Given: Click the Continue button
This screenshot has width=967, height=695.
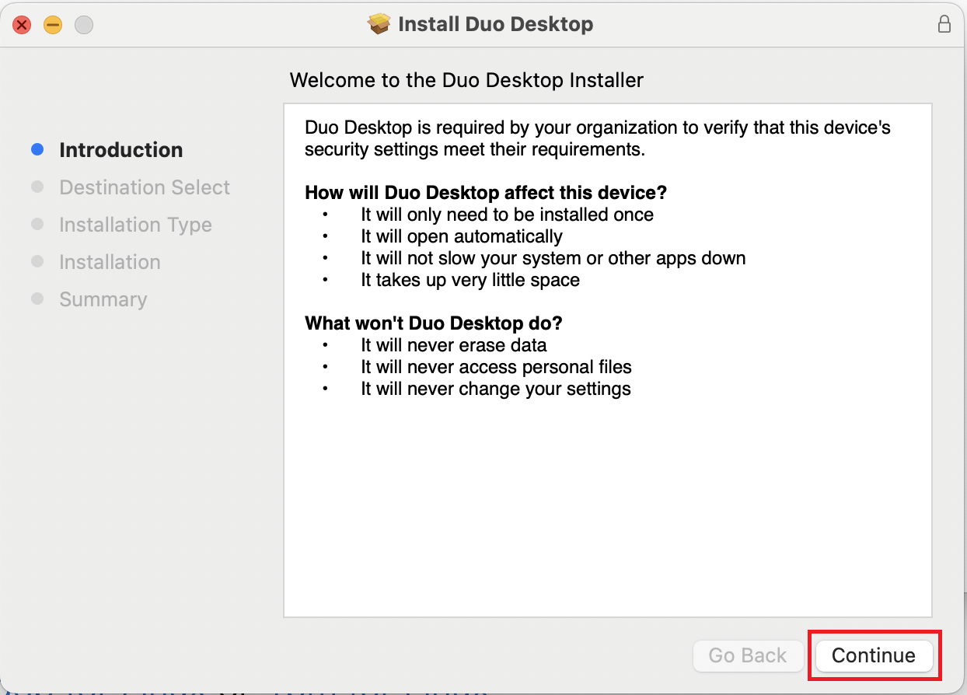Looking at the screenshot, I should (x=873, y=655).
